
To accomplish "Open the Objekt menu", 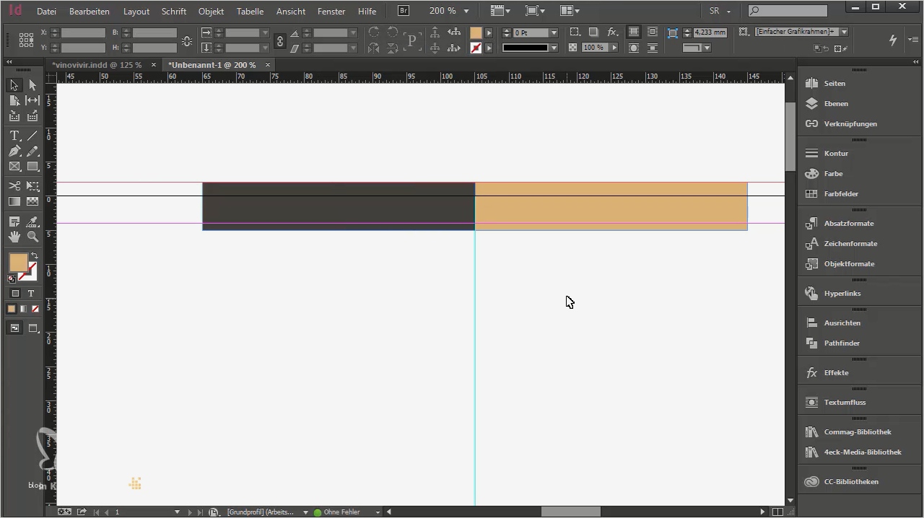I will [211, 12].
